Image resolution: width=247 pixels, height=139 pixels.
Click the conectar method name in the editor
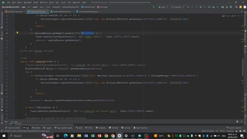coord(41,61)
